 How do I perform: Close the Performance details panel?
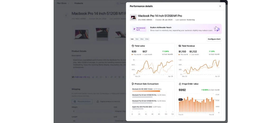pos(220,6)
